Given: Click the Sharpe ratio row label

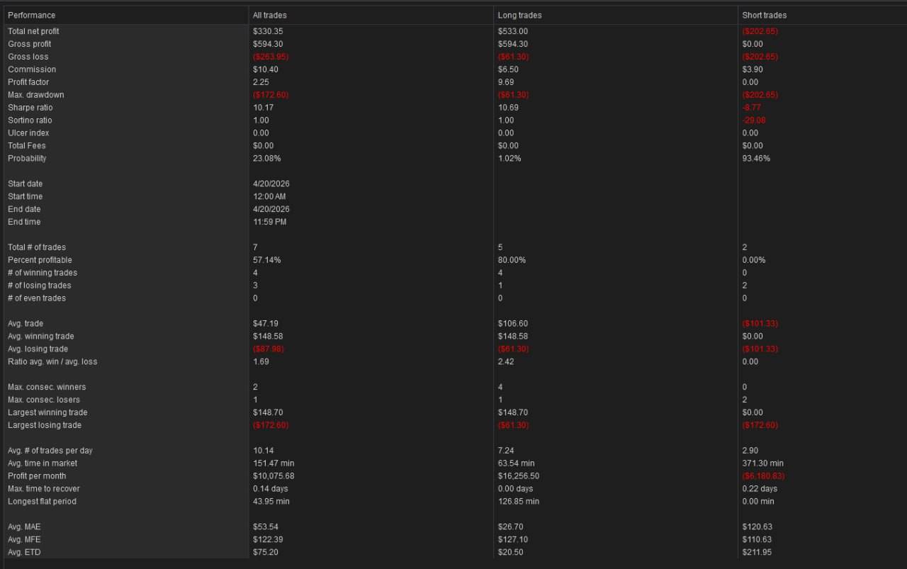Looking at the screenshot, I should click(x=30, y=108).
